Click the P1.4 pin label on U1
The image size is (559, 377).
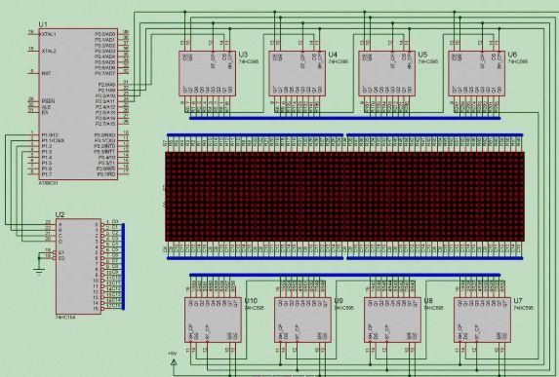pos(47,158)
